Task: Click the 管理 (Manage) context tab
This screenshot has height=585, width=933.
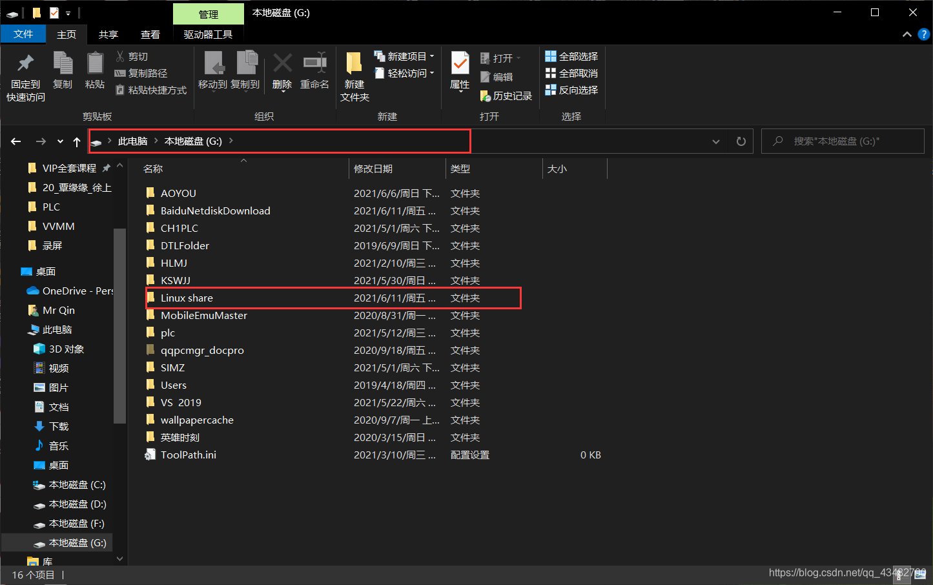Action: pos(209,14)
